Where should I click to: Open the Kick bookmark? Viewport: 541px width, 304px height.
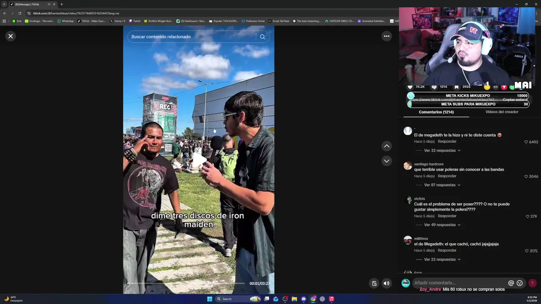tap(17, 21)
